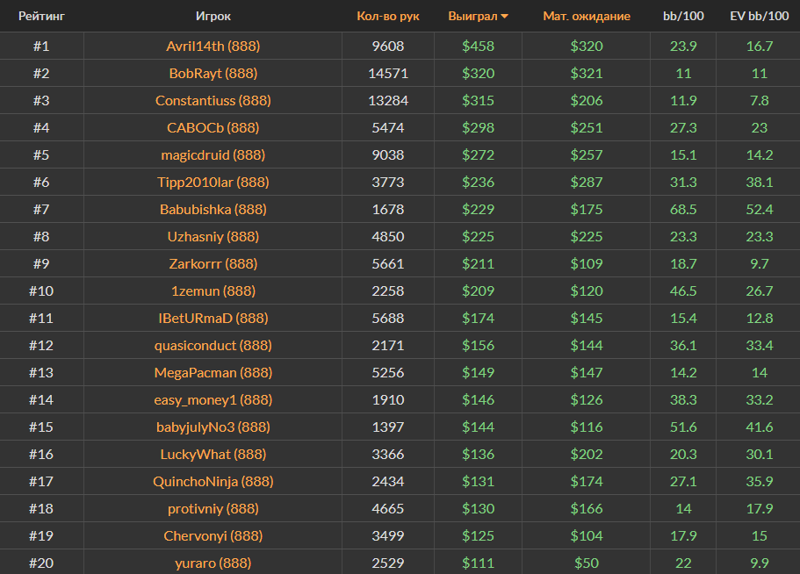Open Uzhasniy (888) player profile
Screen dimensions: 800x574
click(x=213, y=236)
